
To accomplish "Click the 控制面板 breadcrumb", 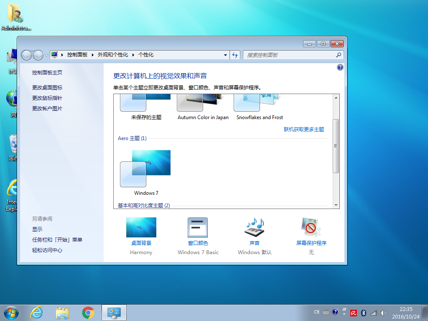I will 77,55.
